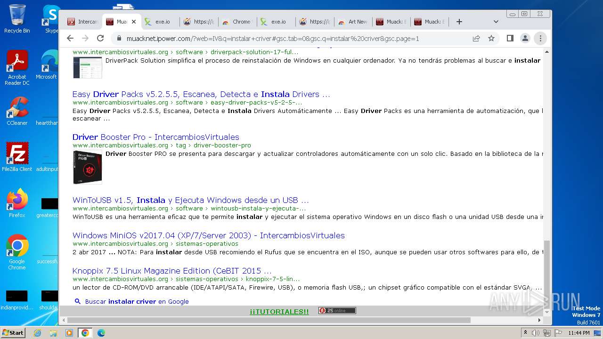Image resolution: width=603 pixels, height=339 pixels.
Task: Open File Explorer folder in taskbar
Action: (x=53, y=333)
